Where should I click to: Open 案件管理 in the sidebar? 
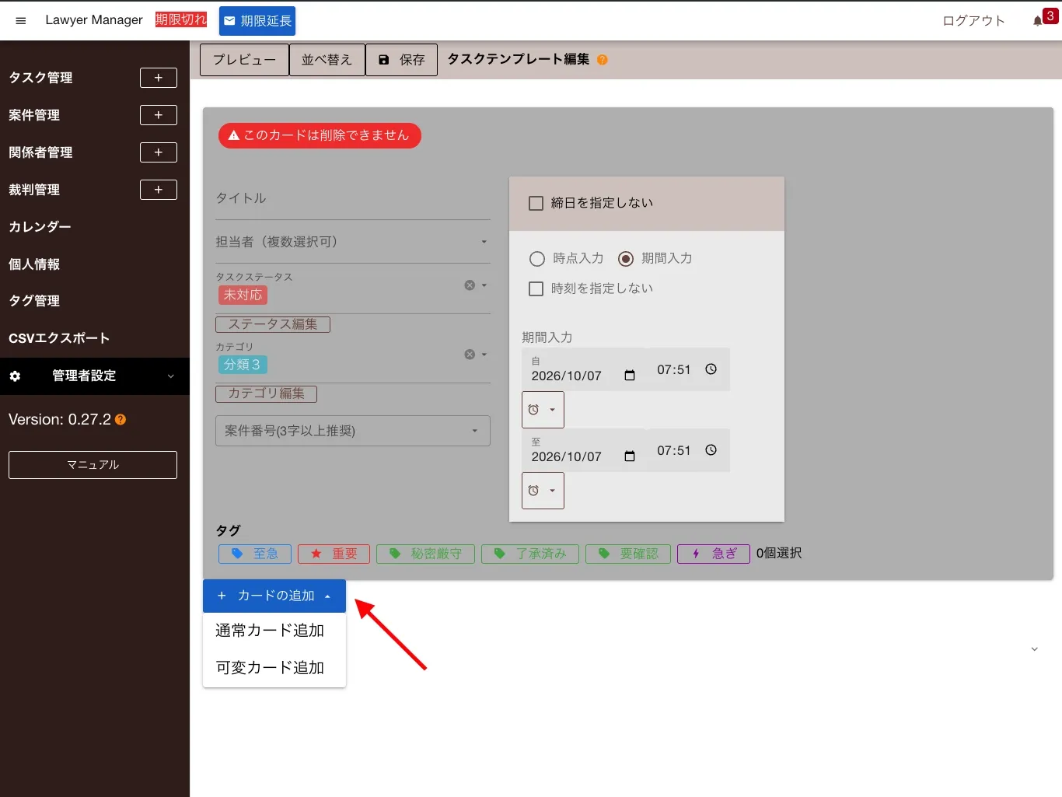click(x=34, y=115)
